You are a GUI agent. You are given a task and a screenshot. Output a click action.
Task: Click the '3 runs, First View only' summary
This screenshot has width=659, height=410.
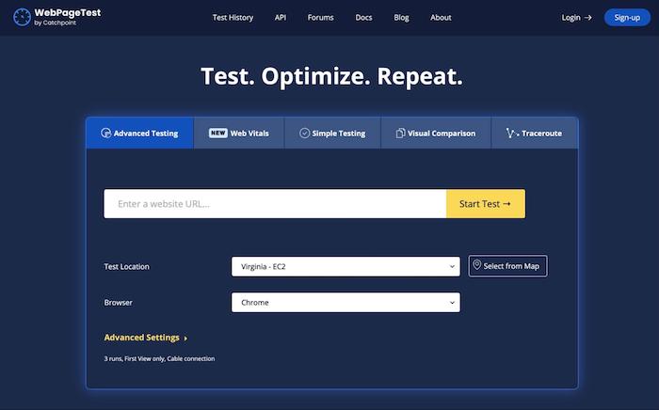(159, 359)
